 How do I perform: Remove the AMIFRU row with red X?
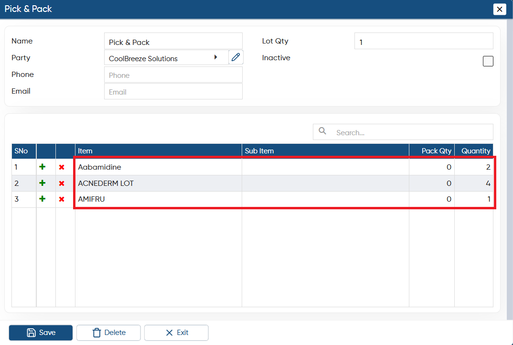pyautogui.click(x=62, y=199)
